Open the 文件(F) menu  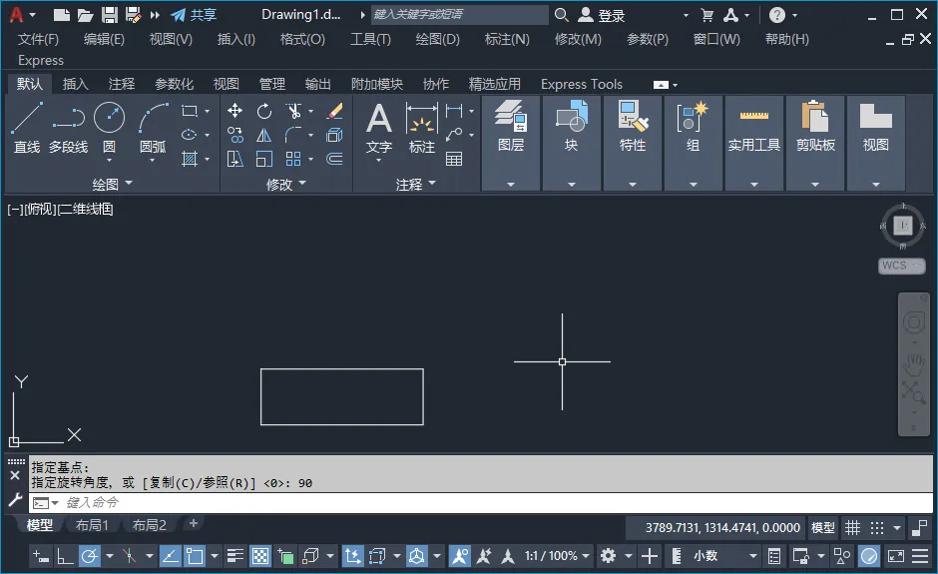(x=38, y=40)
